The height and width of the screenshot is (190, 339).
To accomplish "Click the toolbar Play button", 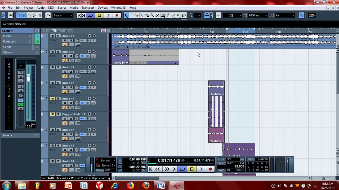I will (x=108, y=16).
